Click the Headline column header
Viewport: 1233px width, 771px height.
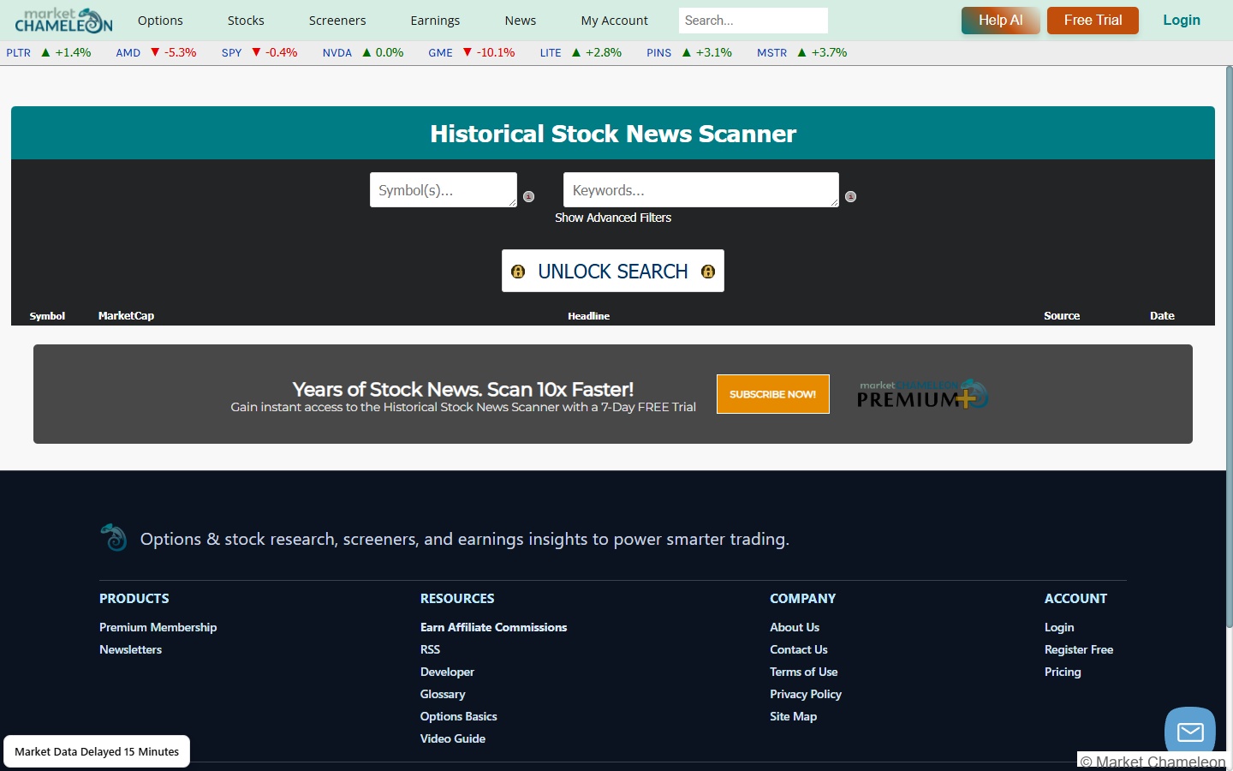(589, 316)
